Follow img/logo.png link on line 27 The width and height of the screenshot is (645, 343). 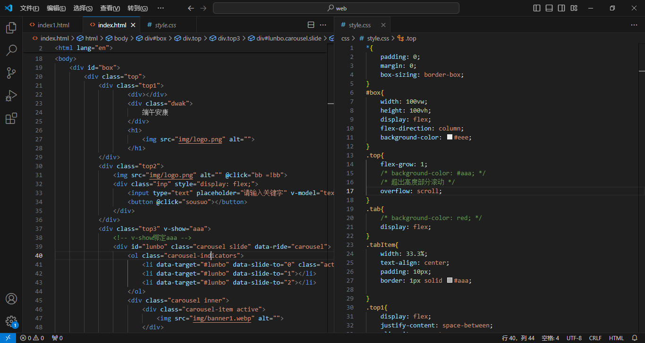click(x=200, y=139)
